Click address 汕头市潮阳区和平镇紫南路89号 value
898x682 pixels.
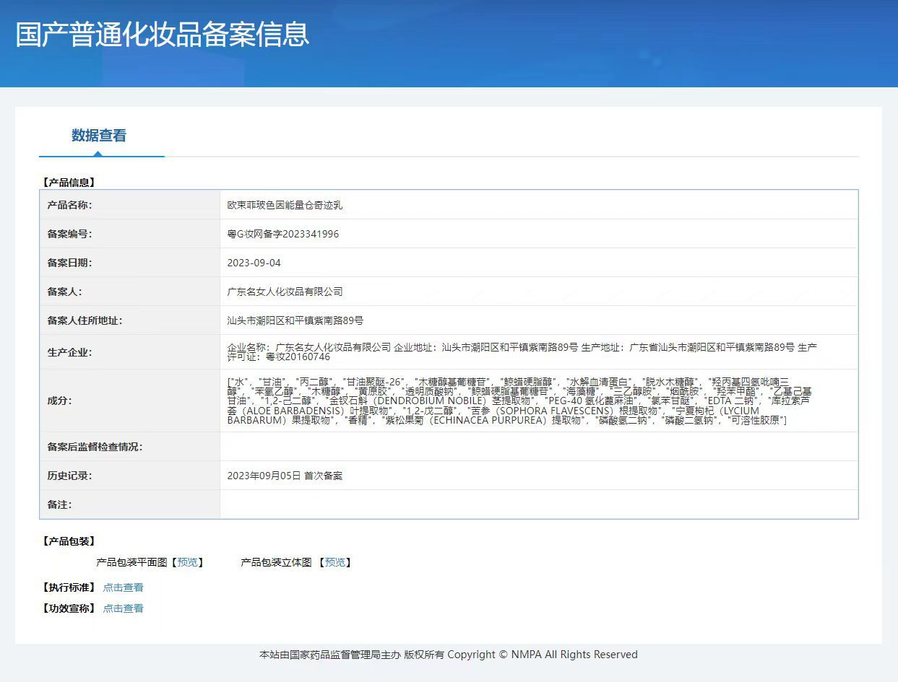[295, 320]
